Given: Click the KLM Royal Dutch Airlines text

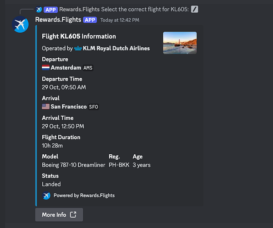Looking at the screenshot, I should pos(116,48).
